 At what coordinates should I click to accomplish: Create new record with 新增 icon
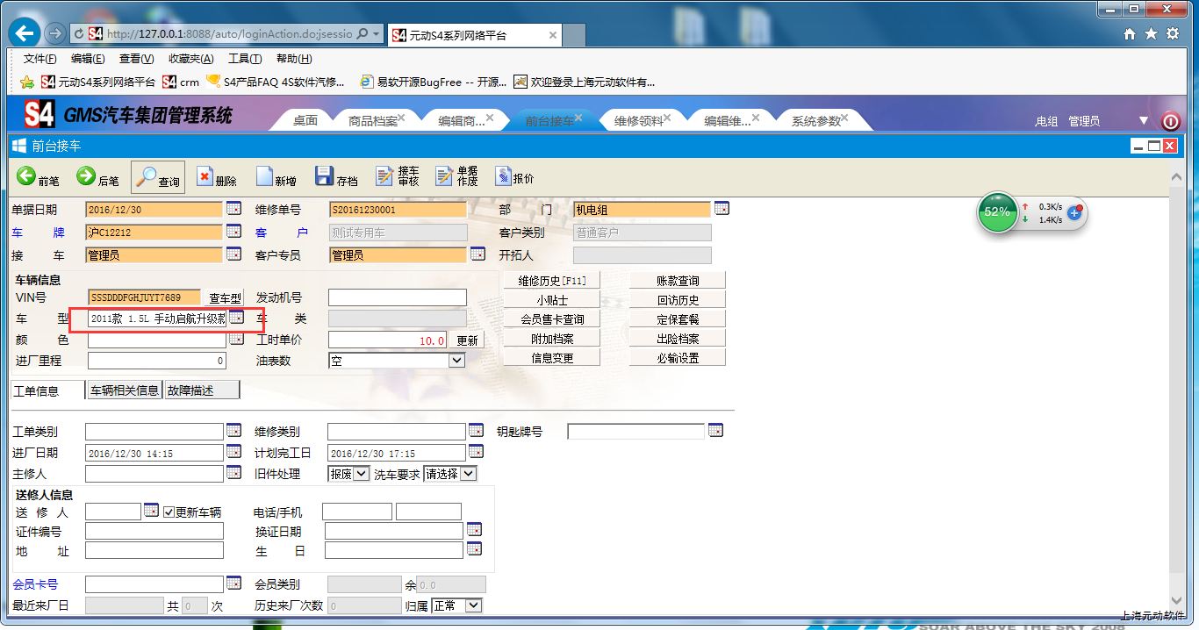[x=265, y=177]
